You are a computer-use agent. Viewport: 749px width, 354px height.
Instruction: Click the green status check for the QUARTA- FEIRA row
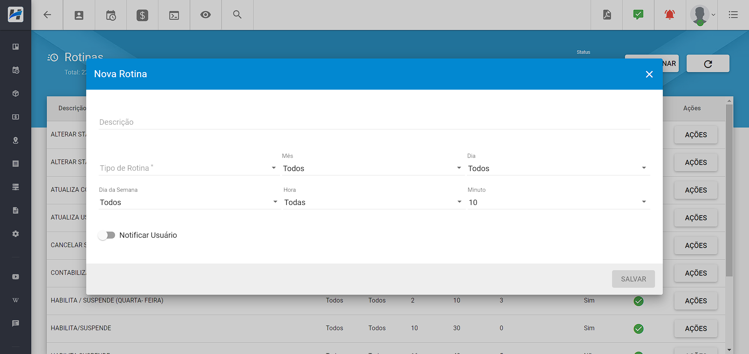639,301
